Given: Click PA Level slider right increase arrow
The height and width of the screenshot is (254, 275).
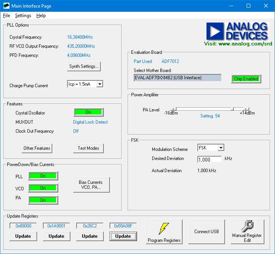Looking at the screenshot, I should coord(246,109).
